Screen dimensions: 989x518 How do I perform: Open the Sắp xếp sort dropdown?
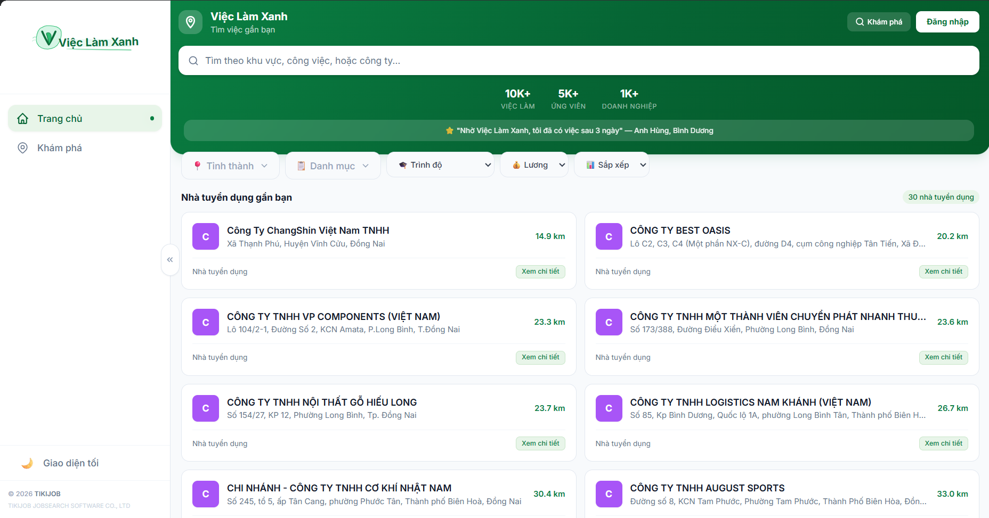[611, 165]
